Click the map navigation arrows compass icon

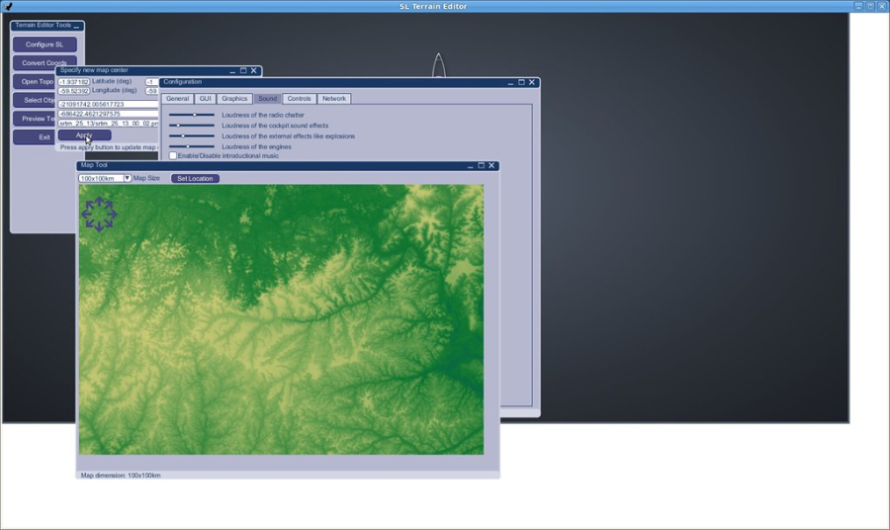(99, 214)
